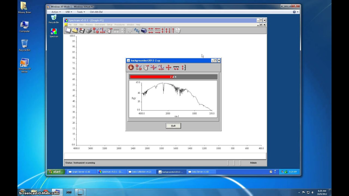Click the 8:29 AM clock in XP tray
The width and height of the screenshot is (349, 196).
pos(293,172)
